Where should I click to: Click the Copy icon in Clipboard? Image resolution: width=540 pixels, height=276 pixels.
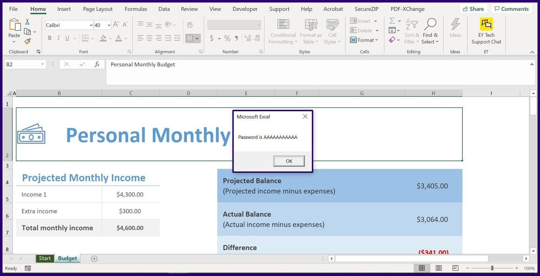(x=27, y=31)
